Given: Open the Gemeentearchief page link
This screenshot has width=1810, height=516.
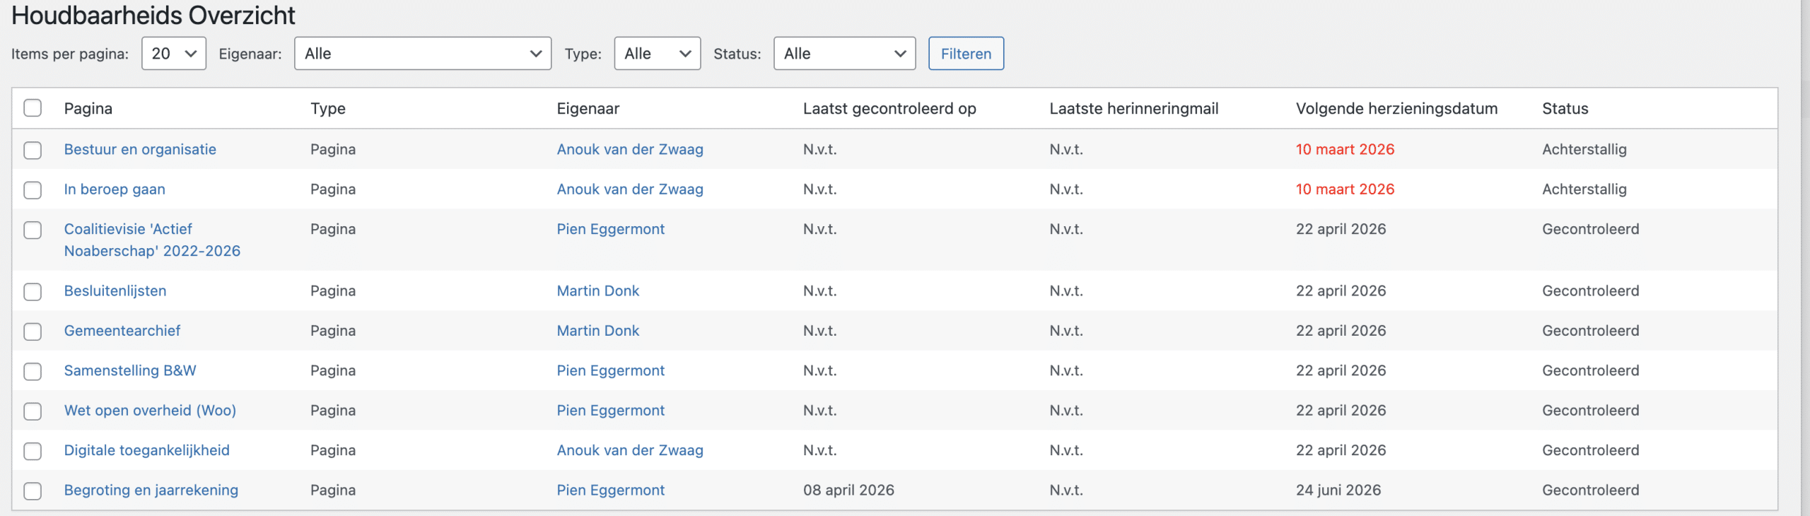Looking at the screenshot, I should click(x=122, y=331).
